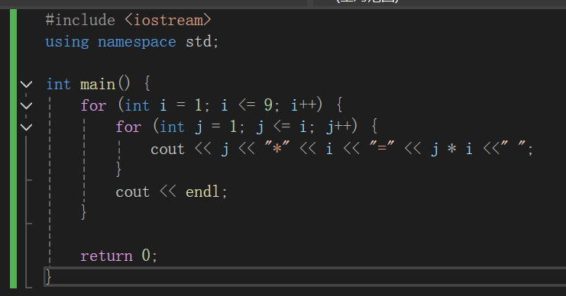Viewport: 566px width, 296px height.
Task: Click the closing brace of outer loop
Action: coord(83,211)
